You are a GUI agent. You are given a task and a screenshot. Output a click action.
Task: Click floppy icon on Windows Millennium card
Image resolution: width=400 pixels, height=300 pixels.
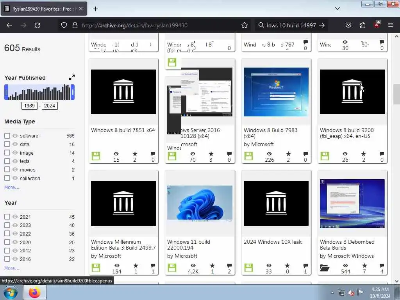[x=96, y=268]
